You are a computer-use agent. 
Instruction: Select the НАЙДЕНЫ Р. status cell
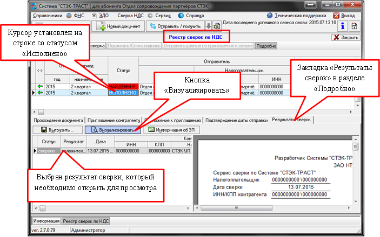[123, 87]
